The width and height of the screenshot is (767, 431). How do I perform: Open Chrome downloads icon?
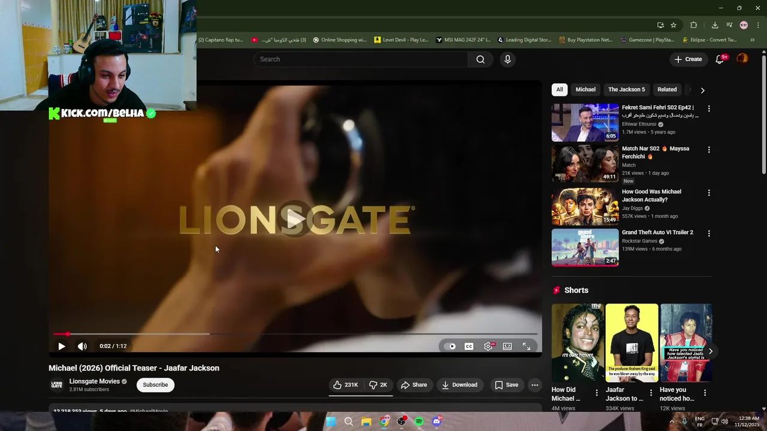pos(715,25)
